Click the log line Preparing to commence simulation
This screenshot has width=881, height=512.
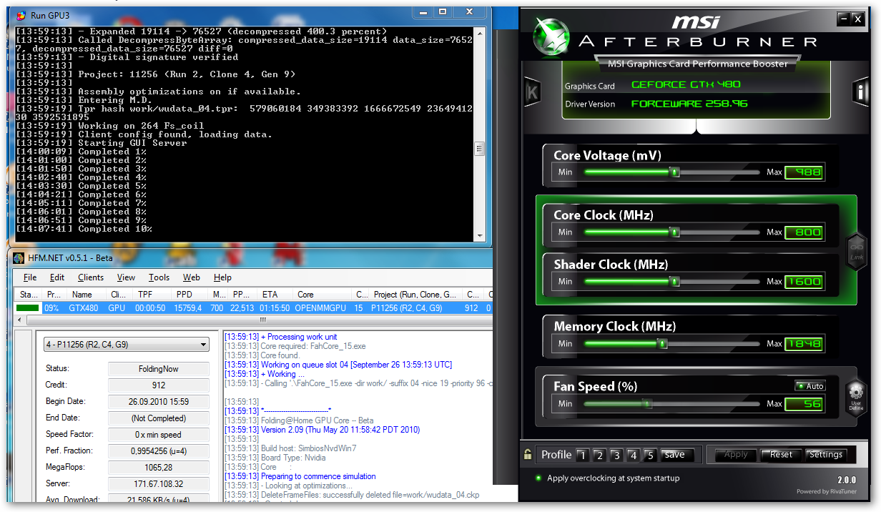[x=300, y=476]
